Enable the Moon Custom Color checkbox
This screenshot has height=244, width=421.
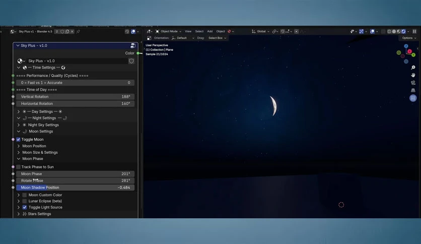tap(25, 195)
